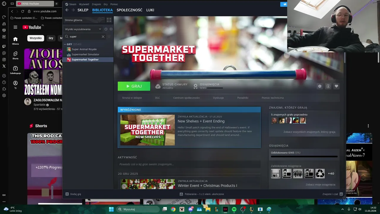Open Spotify from the taskbar
Viewport: 380px width, 214px height.
tap(234, 209)
